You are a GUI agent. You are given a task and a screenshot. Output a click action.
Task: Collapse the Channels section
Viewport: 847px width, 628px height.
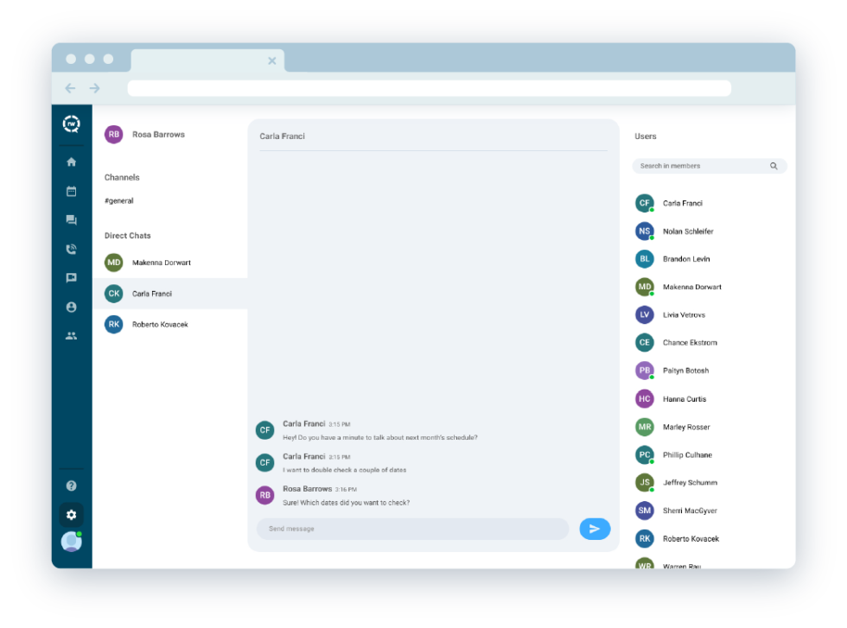pyautogui.click(x=122, y=177)
